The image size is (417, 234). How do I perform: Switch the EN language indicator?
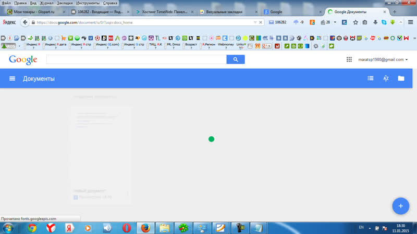click(361, 227)
